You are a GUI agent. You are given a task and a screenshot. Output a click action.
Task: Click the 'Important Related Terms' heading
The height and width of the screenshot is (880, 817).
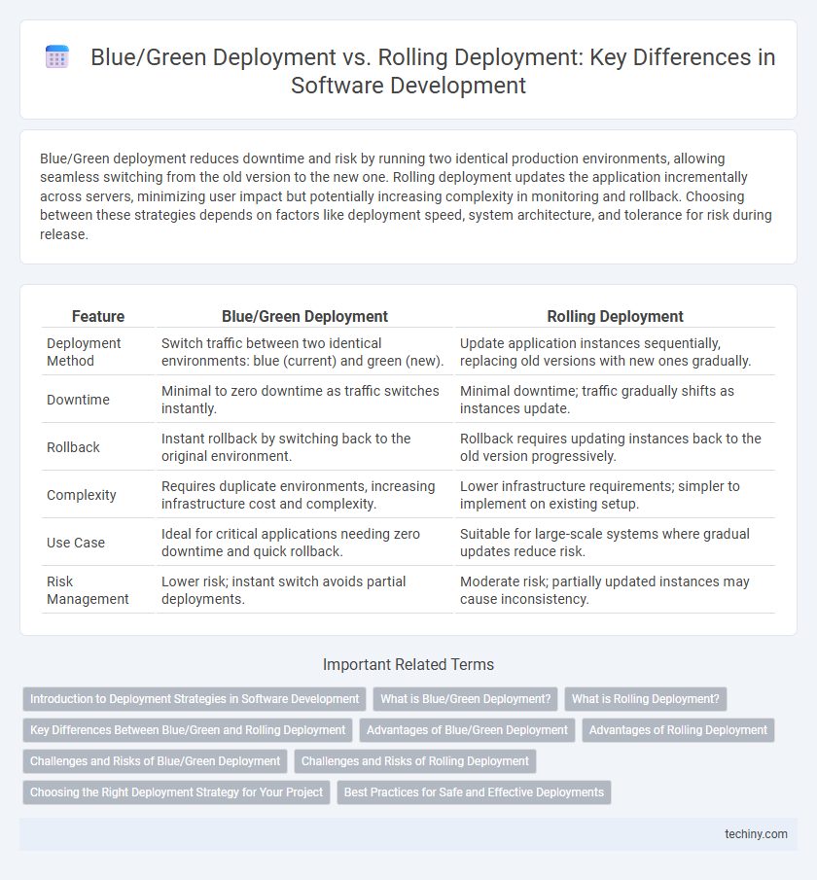408,664
